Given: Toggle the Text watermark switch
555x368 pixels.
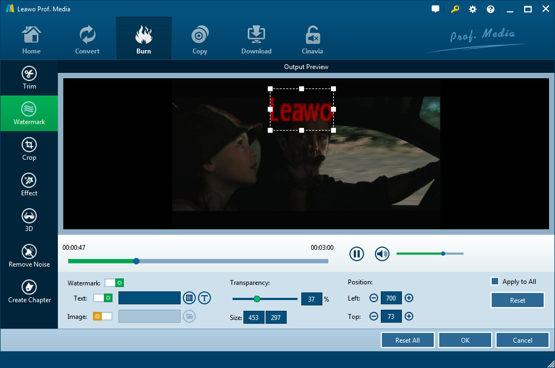Looking at the screenshot, I should pyautogui.click(x=103, y=298).
